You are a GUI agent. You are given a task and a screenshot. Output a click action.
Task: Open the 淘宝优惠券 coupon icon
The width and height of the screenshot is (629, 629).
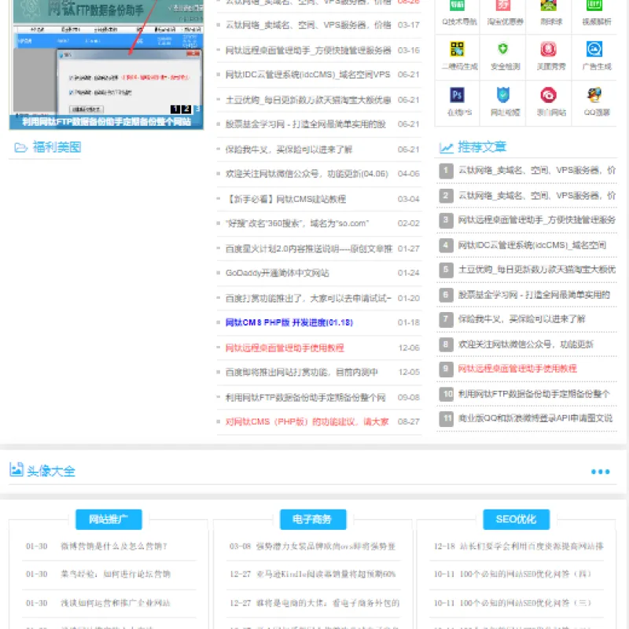tap(503, 6)
